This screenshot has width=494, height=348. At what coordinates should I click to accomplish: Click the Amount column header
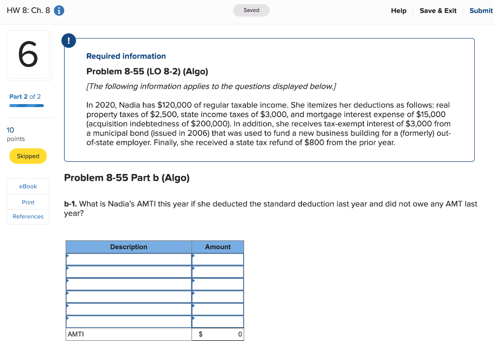tap(218, 247)
